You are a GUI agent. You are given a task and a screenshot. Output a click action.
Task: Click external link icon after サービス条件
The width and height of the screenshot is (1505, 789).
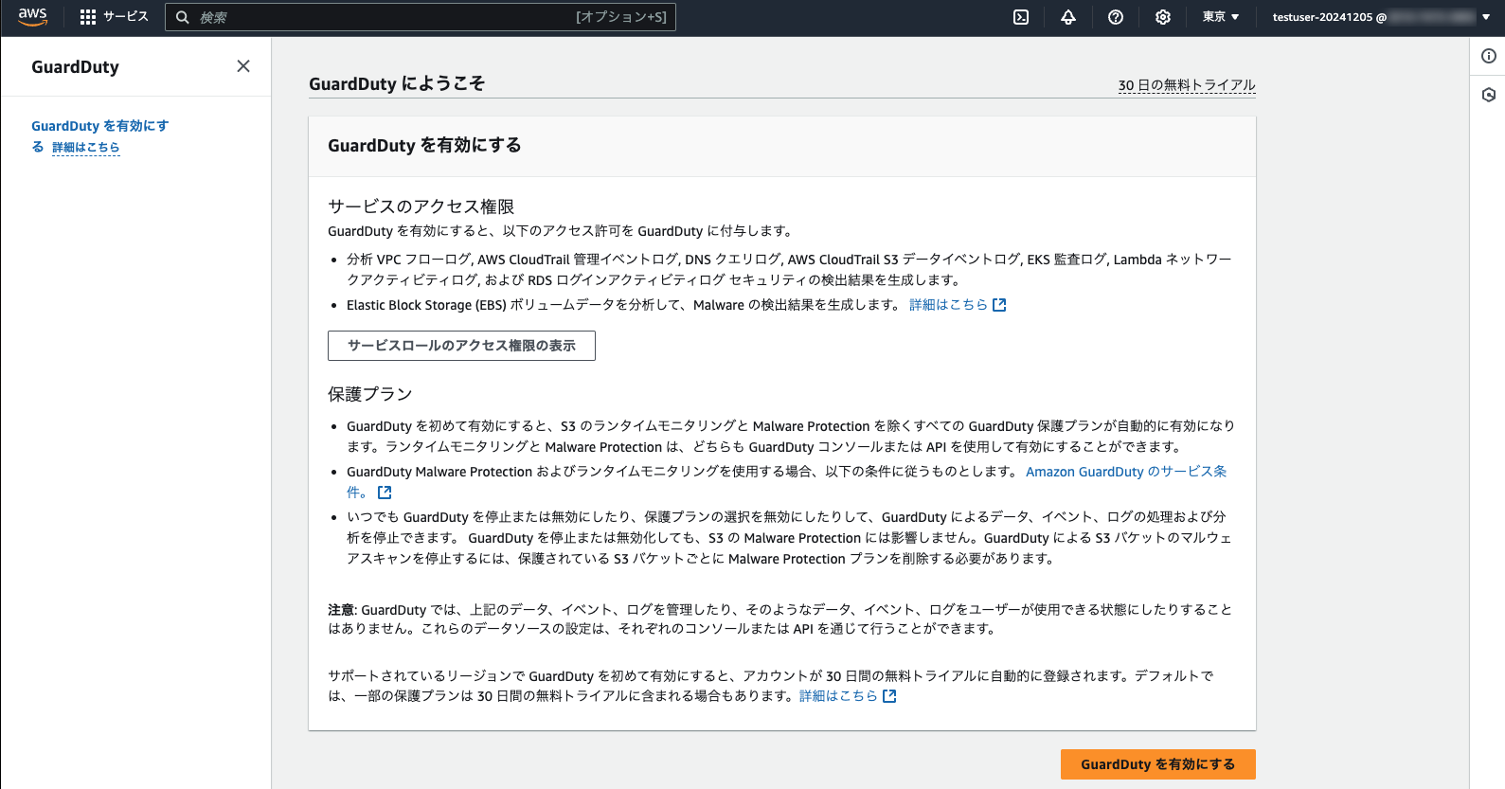(x=385, y=493)
